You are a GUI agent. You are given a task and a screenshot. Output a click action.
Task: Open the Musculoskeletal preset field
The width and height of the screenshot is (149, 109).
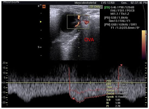[85, 3]
